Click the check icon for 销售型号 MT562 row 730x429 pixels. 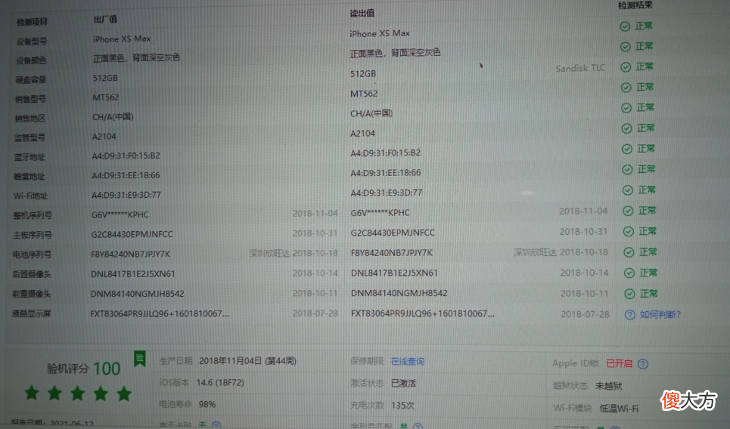(x=626, y=88)
